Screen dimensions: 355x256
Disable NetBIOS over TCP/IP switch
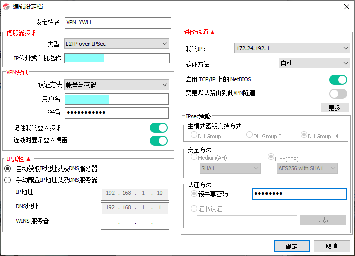[x=338, y=80]
